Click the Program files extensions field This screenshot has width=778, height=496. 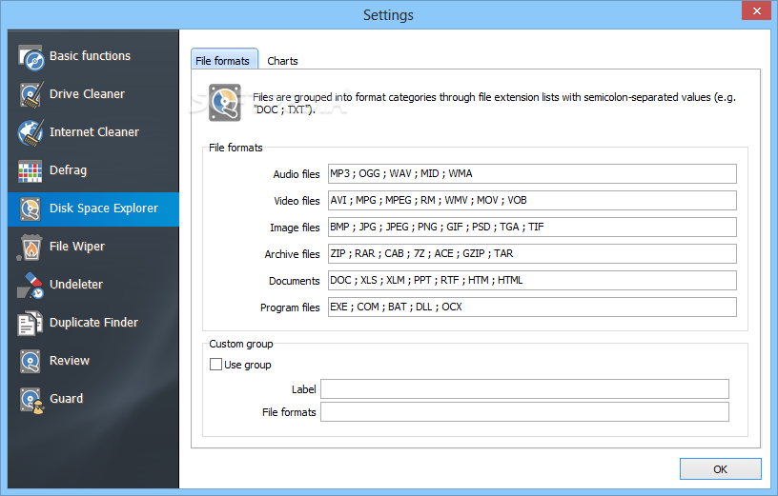click(532, 308)
